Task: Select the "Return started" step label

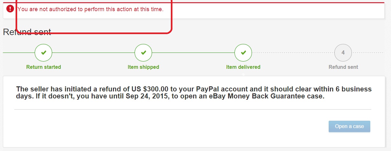Action: pos(44,67)
